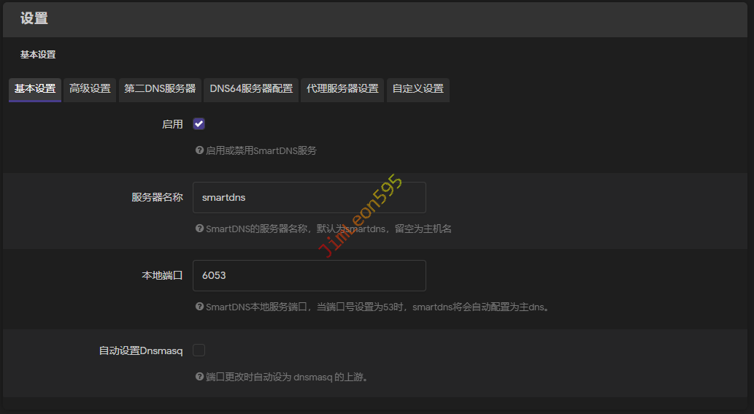Click help icon under 本地端口 field

click(199, 307)
